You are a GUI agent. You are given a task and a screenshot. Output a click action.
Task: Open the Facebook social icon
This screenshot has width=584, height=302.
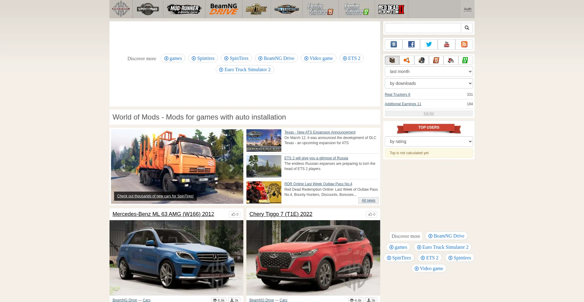coord(411,44)
